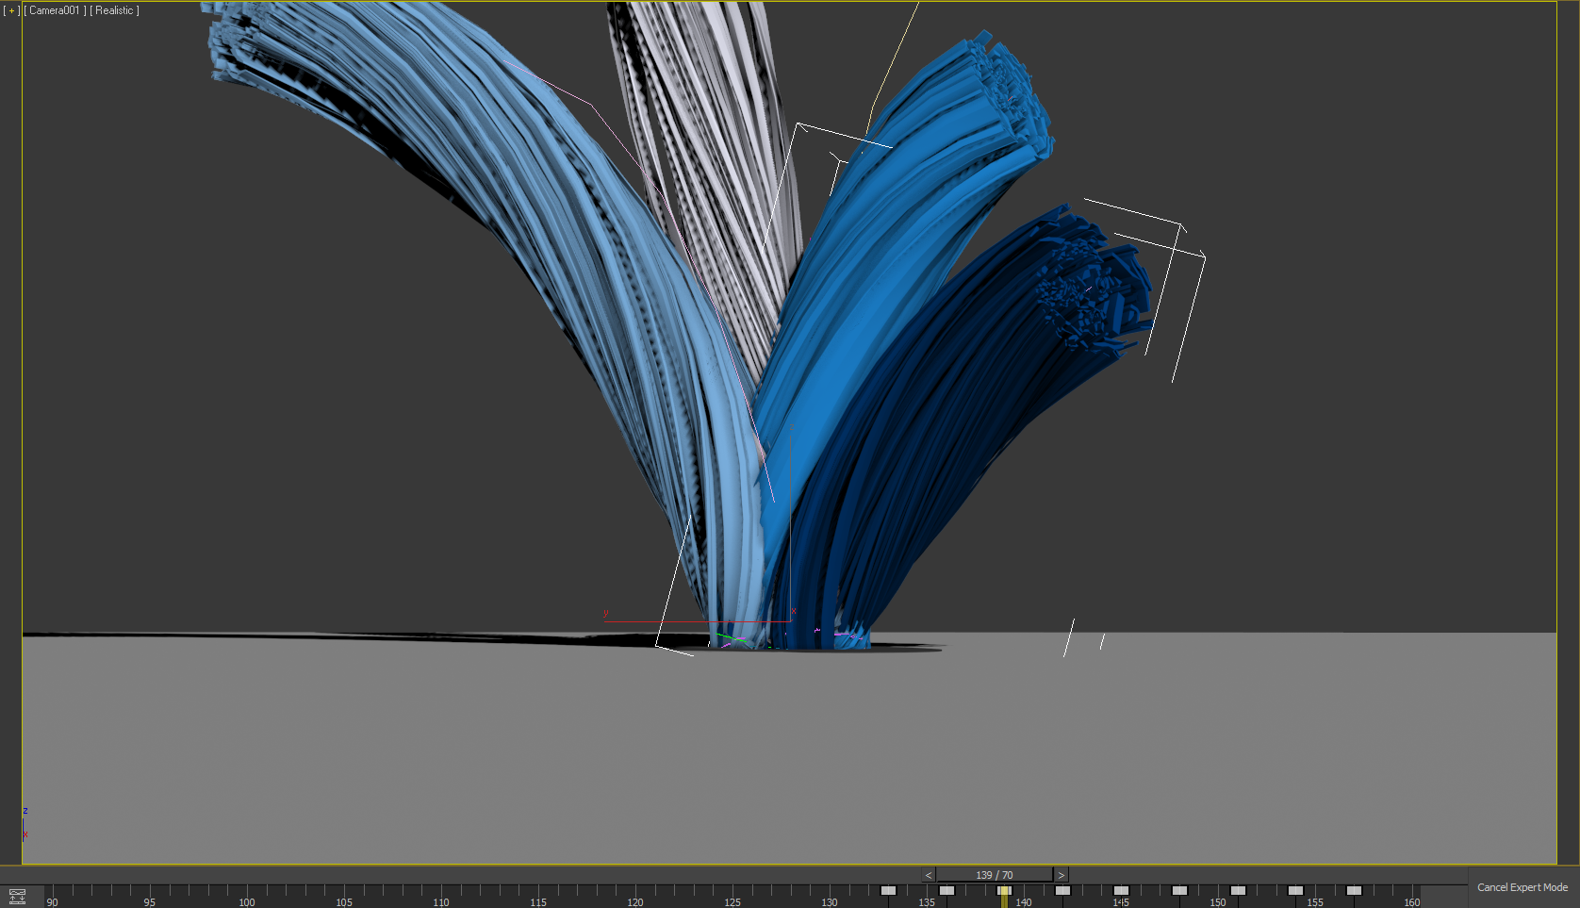Viewport: 1580px width, 908px height.
Task: Select the keyframe at frame 151
Action: coord(1238,890)
